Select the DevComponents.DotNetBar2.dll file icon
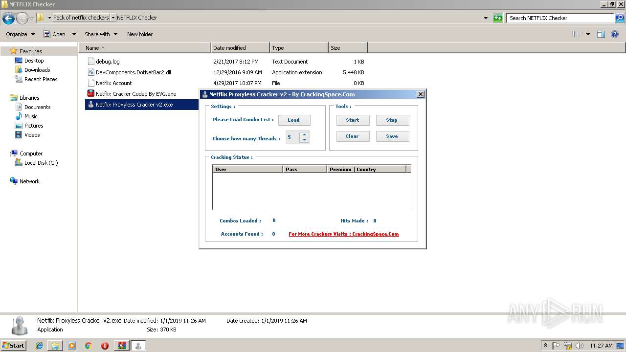626x352 pixels. click(x=90, y=72)
